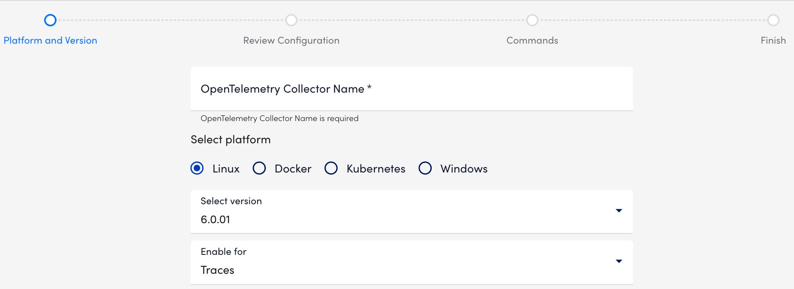Select the Docker platform
Viewport: 794px width, 289px height.
pos(259,168)
